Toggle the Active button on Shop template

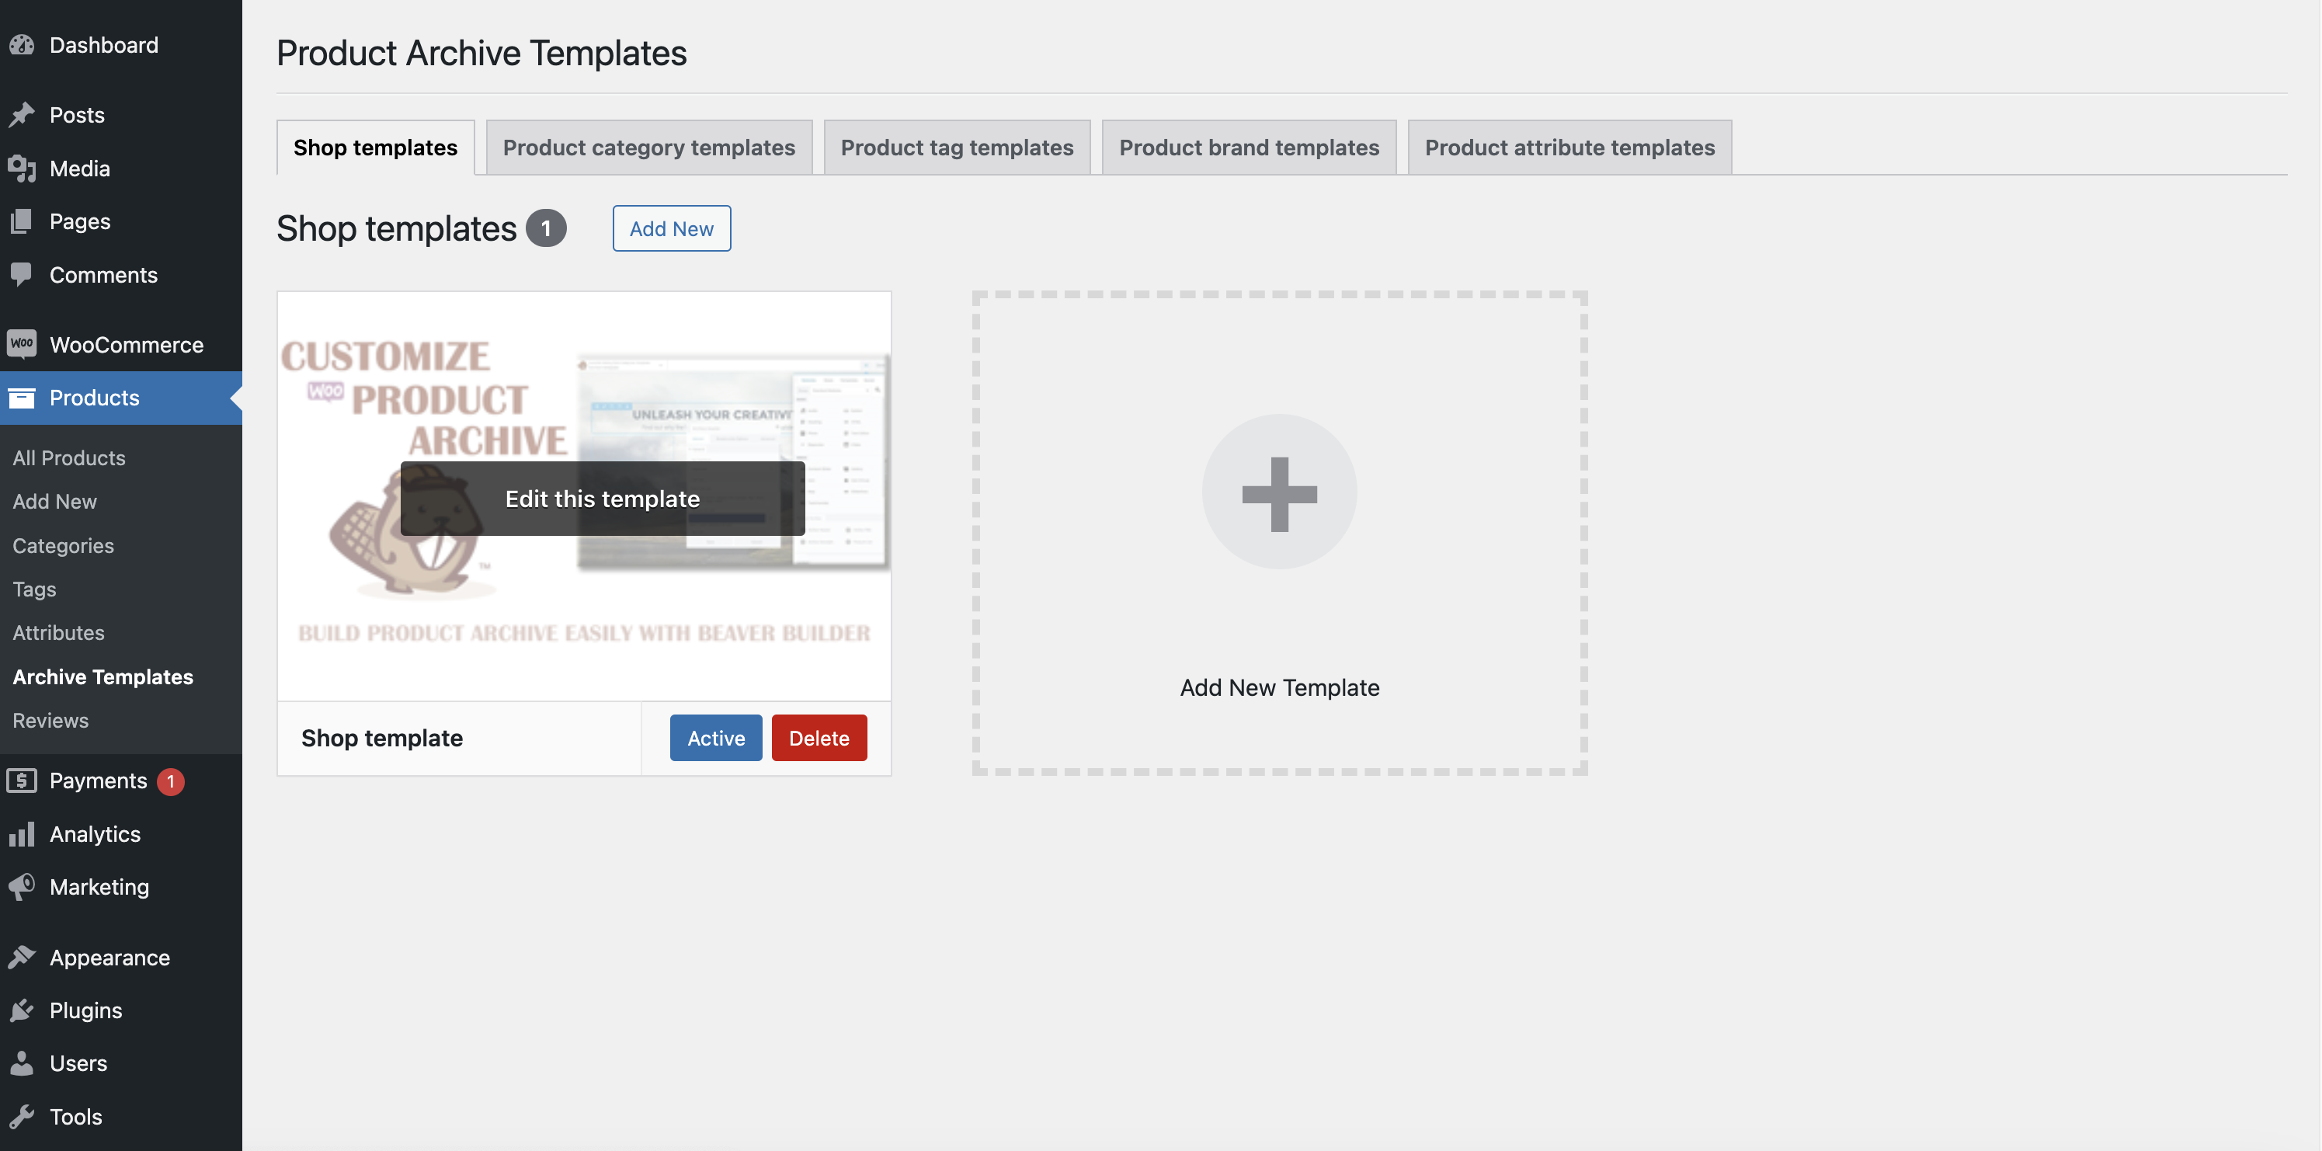click(x=716, y=738)
